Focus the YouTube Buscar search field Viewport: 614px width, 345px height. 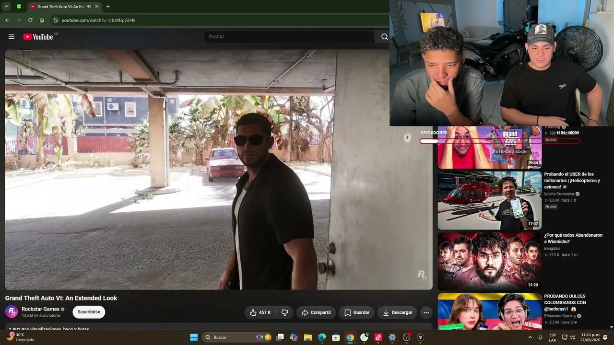[289, 37]
